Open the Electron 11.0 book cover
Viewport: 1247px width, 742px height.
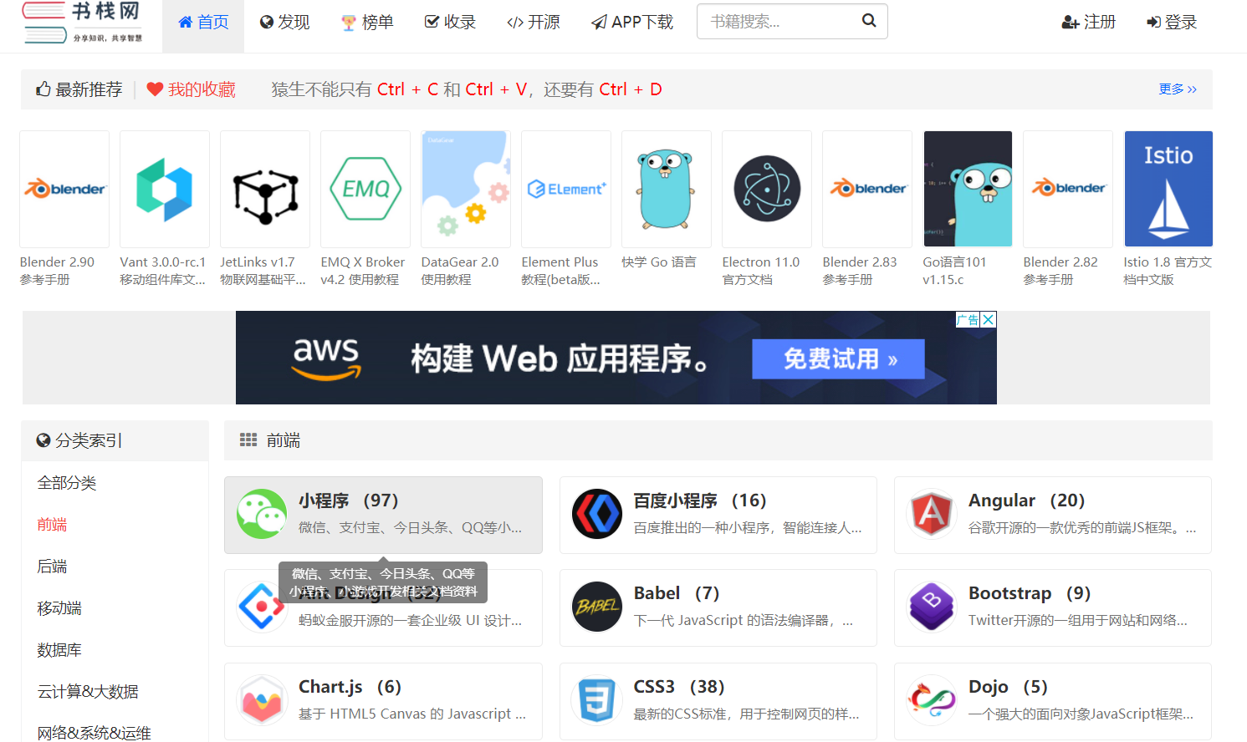(x=767, y=189)
